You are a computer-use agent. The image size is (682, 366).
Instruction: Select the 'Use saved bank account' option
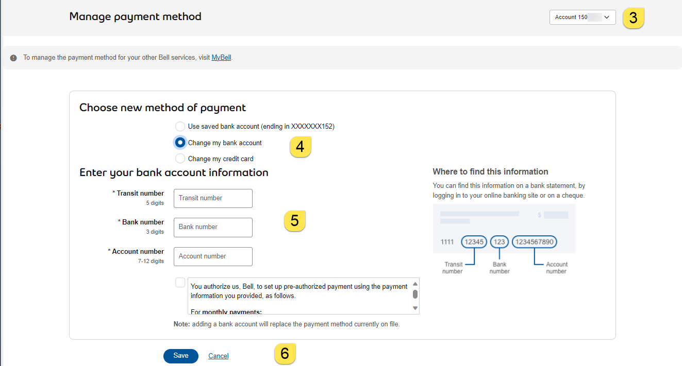pyautogui.click(x=180, y=126)
